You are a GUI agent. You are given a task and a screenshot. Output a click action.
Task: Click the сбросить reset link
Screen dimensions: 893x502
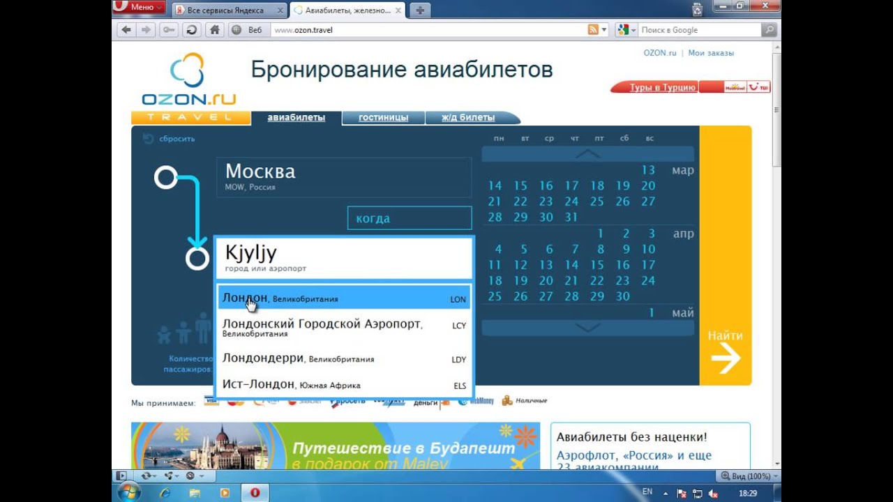point(170,139)
